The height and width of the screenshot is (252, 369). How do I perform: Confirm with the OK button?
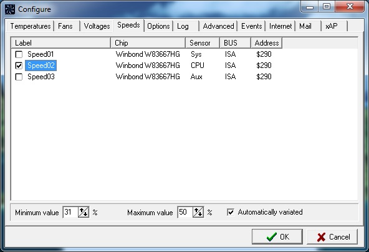pyautogui.click(x=277, y=236)
